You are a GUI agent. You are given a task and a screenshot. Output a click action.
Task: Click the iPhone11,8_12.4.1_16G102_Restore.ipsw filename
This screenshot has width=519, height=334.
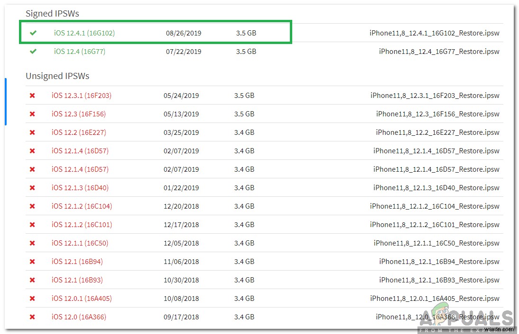pyautogui.click(x=434, y=33)
